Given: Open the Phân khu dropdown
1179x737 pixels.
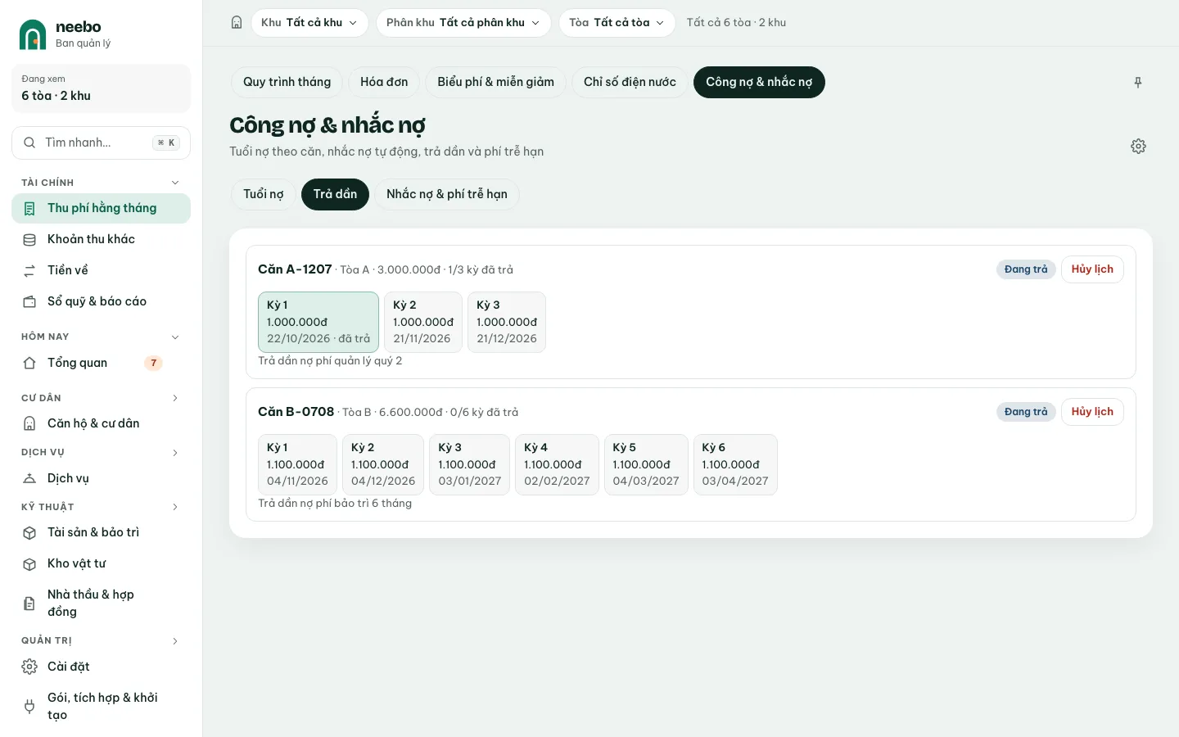Looking at the screenshot, I should pyautogui.click(x=463, y=23).
